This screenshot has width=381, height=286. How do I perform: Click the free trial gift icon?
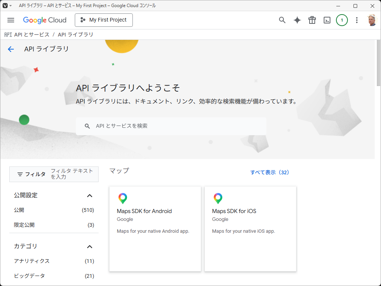click(x=312, y=20)
